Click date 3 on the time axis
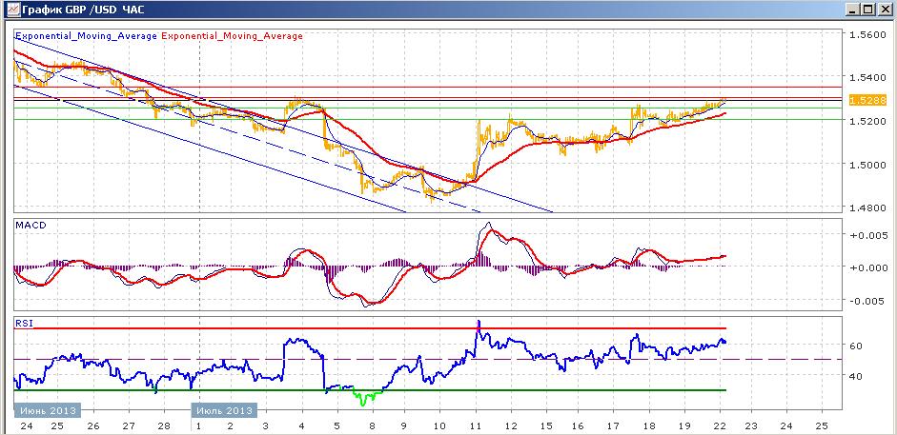The width and height of the screenshot is (897, 435). pos(266,425)
